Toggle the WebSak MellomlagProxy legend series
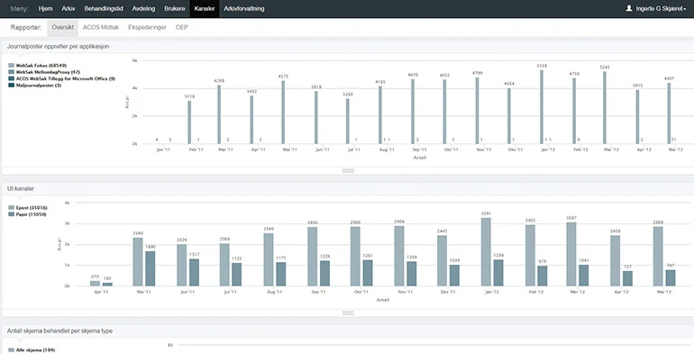This screenshot has width=694, height=354. point(44,72)
